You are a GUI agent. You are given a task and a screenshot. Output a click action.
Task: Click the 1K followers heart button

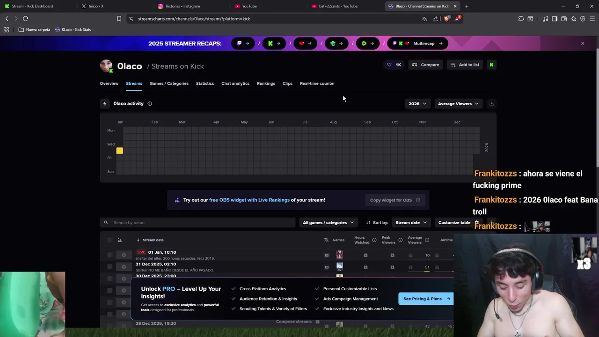tap(394, 65)
